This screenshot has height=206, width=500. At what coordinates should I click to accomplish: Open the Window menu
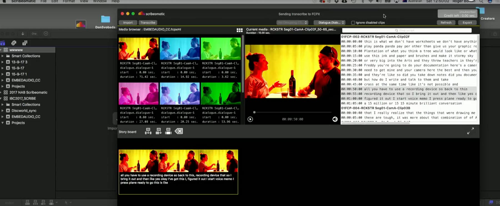pos(100,1)
